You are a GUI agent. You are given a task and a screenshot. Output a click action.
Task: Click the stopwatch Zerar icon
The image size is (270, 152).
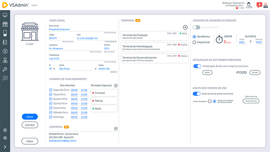tap(219, 39)
